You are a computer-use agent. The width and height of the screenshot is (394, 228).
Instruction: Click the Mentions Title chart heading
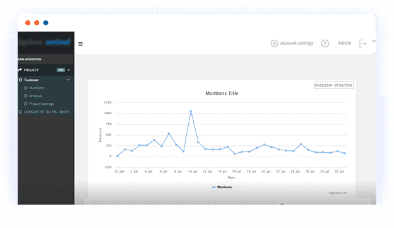pyautogui.click(x=222, y=93)
